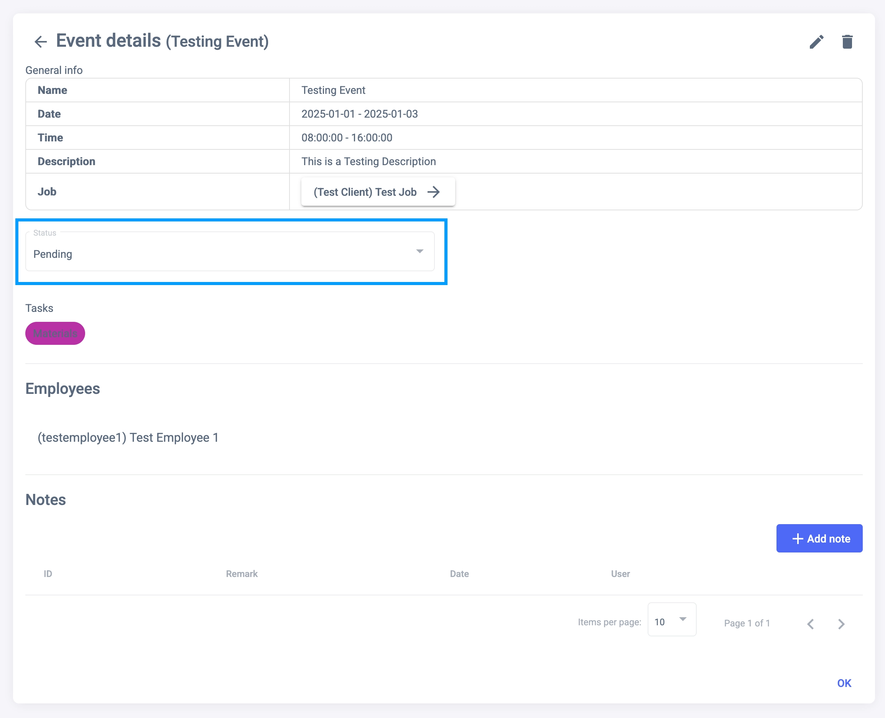Click the back arrow icon

click(x=41, y=42)
